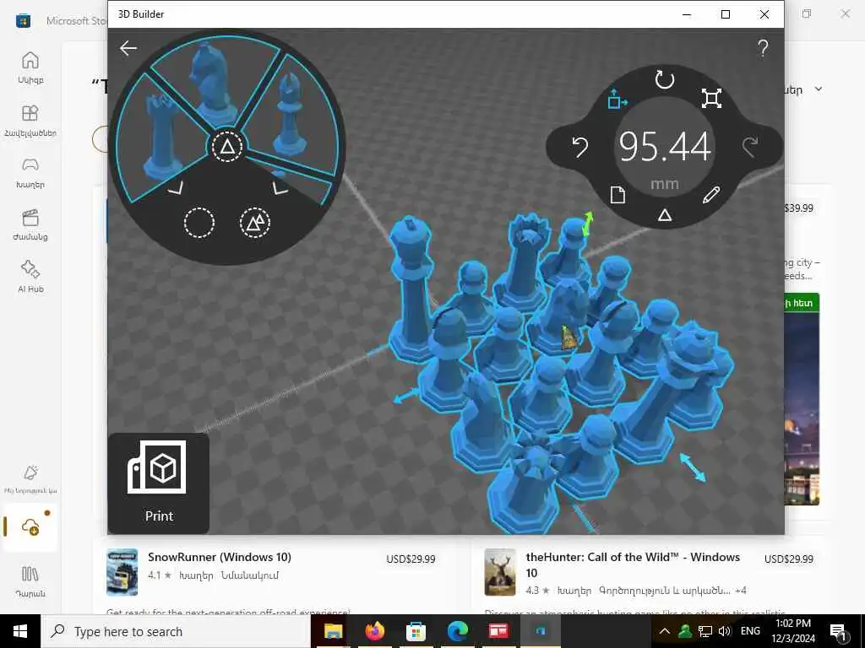Switch to 3D Builder taskbar icon
This screenshot has height=648, width=865.
point(540,631)
